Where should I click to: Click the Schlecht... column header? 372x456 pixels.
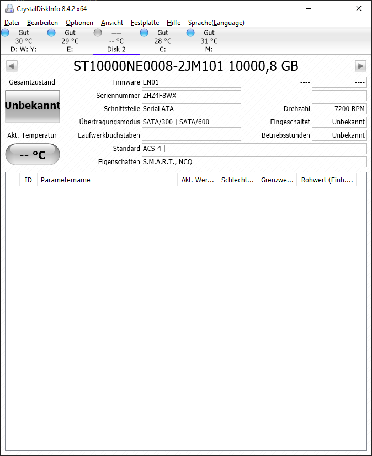(237, 180)
